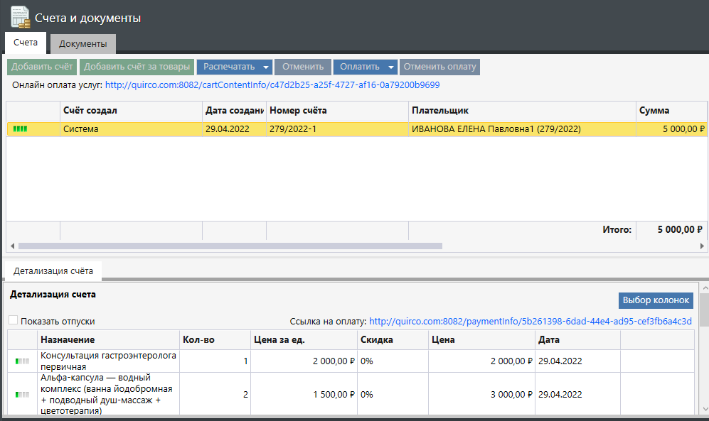Click the Отменить оплату button
Viewport: 709px width, 421px height.
coord(439,67)
